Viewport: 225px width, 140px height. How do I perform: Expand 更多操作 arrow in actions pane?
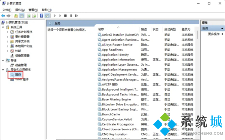(x=222, y=34)
